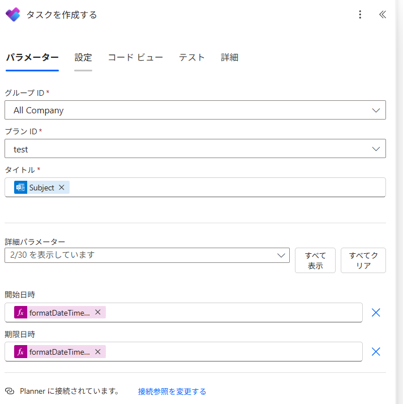The height and width of the screenshot is (404, 403).
Task: Collapse the panel with double chevron
Action: tap(383, 14)
